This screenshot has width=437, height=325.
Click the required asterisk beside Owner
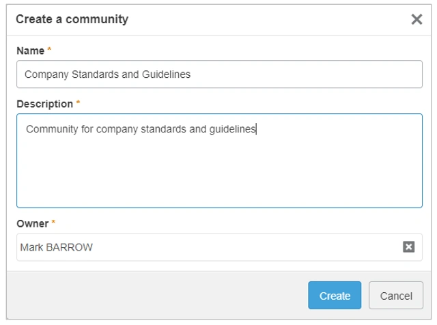pos(53,222)
